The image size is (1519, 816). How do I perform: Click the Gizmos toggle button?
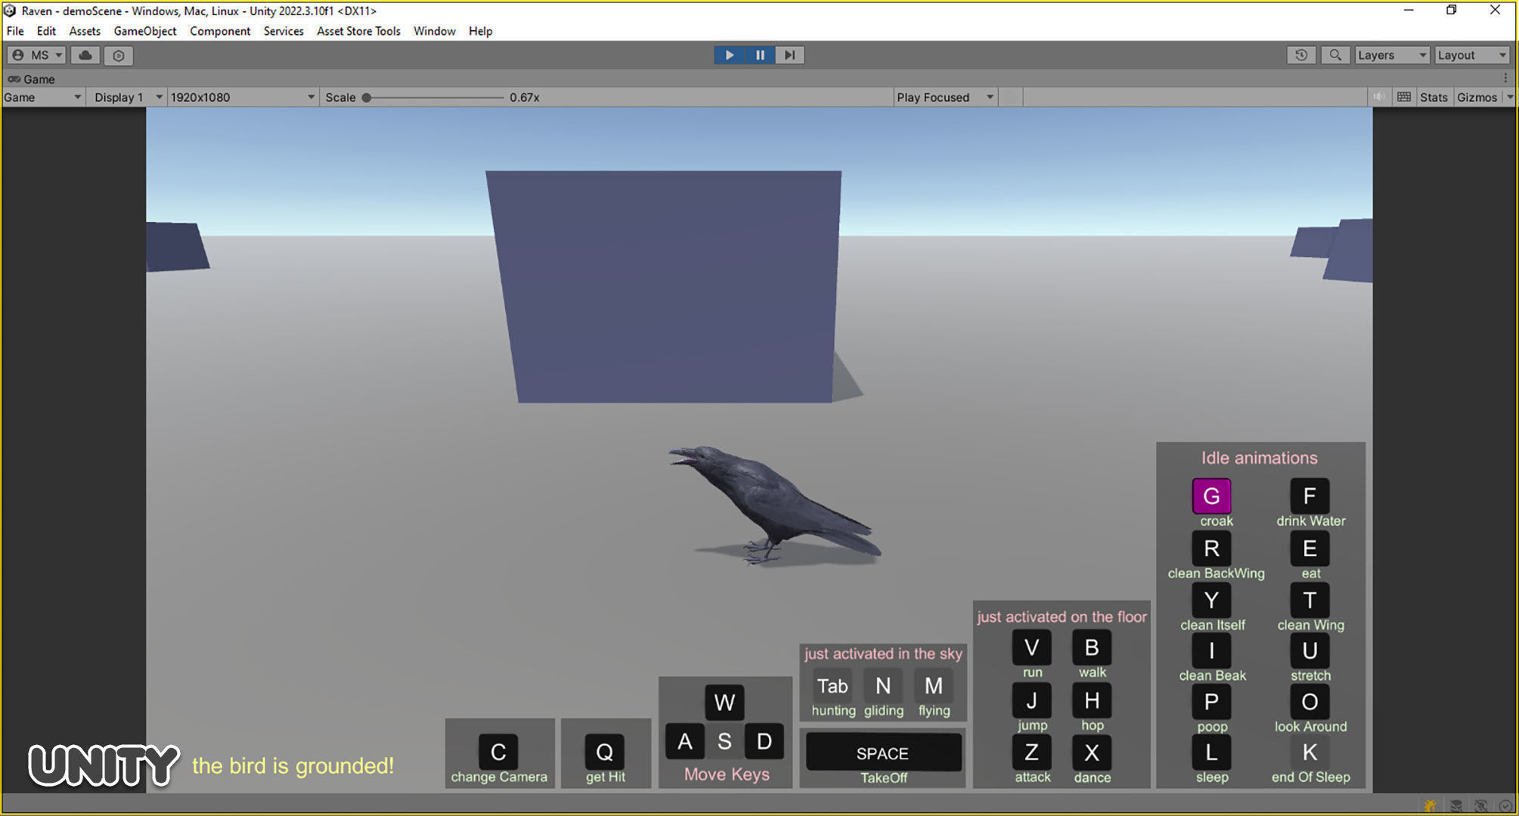pos(1477,97)
